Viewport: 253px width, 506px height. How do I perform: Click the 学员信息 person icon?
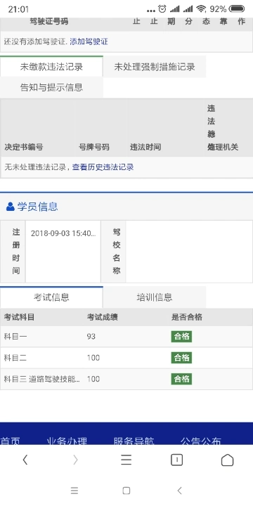(11, 207)
